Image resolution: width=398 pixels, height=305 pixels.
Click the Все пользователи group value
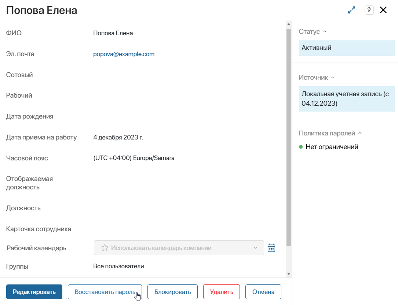point(118,266)
